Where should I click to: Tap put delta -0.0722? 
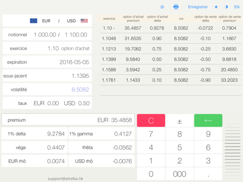tap(205, 28)
